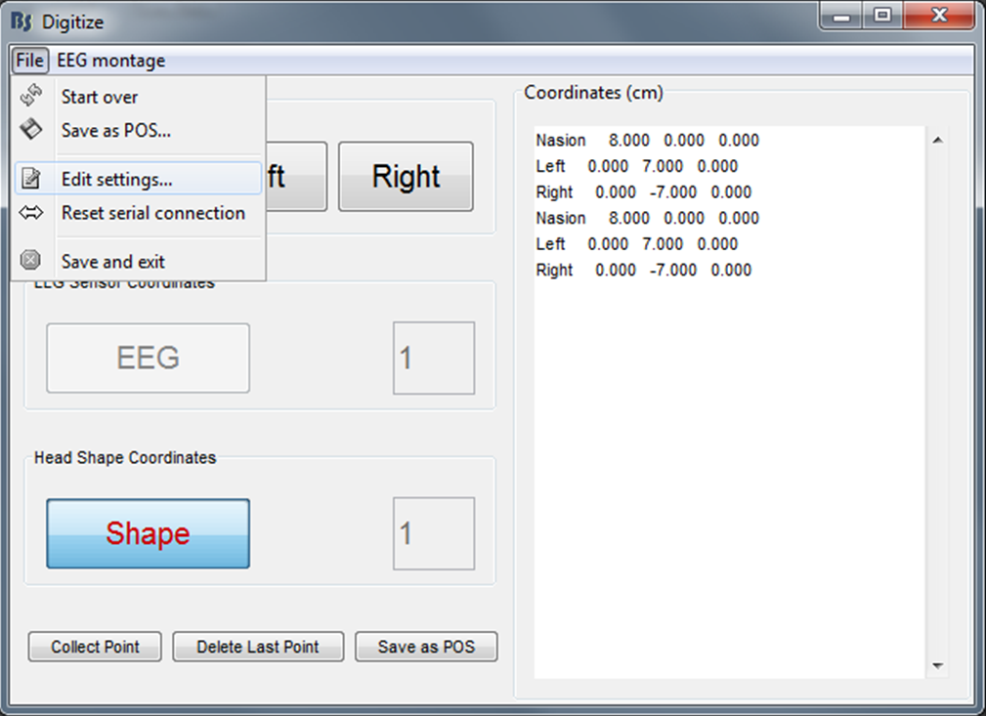986x716 pixels.
Task: Click the Reset serial connection arrows icon
Action: pos(31,212)
